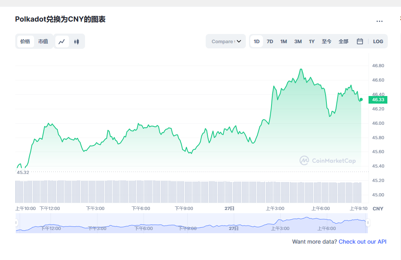401x260 pixels.
Task: Click the 46.80 y-axis label
Action: 378,66
